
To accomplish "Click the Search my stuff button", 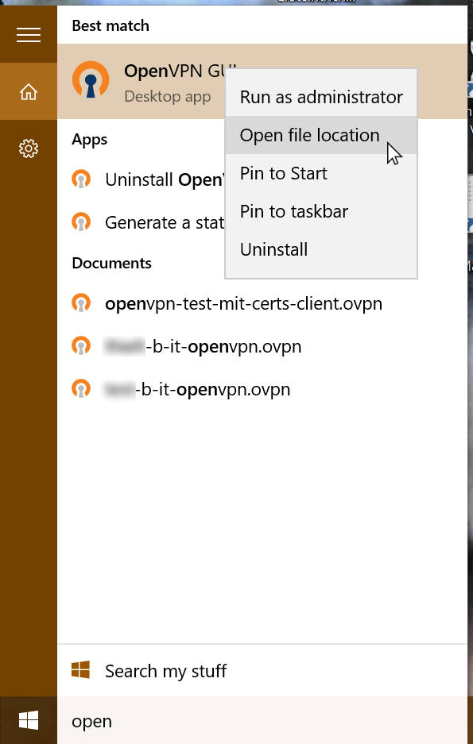I will 262,670.
